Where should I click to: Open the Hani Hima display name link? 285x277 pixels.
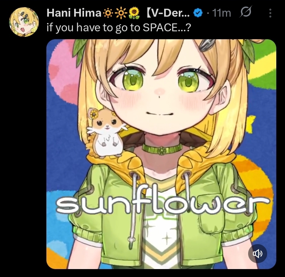(x=74, y=13)
